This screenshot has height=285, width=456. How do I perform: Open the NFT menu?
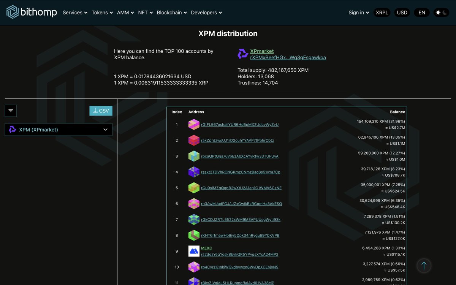pos(146,13)
